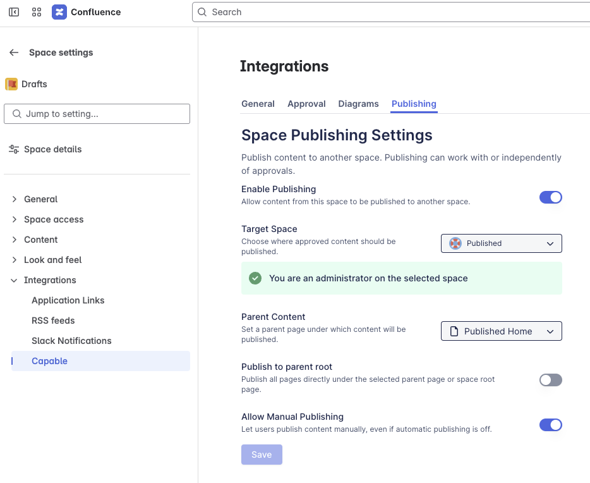
Task: Collapse the left sidebar panel
Action: (x=13, y=12)
